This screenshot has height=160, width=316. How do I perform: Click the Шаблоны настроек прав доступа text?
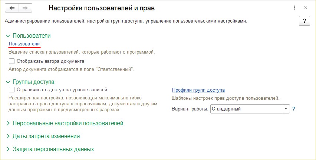(x=226, y=98)
